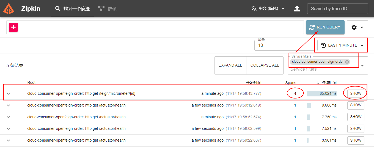This screenshot has width=374, height=152.
Task: Click the 开始时间 column header
Action: [x=253, y=82]
